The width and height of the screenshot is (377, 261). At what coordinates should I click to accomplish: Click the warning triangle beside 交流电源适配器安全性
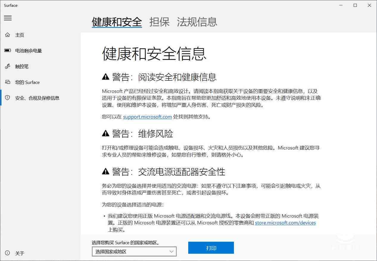(105, 172)
